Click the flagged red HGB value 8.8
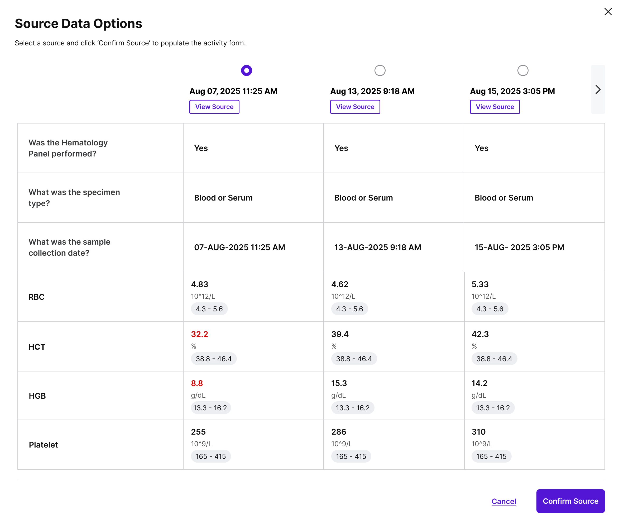The width and height of the screenshot is (624, 523). (197, 383)
